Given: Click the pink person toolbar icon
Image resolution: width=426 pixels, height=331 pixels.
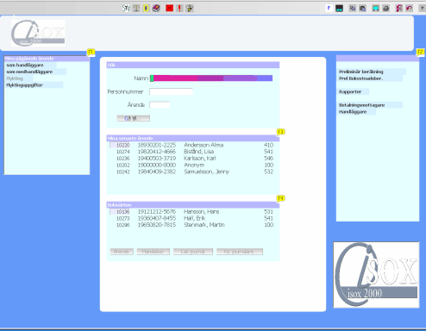Looking at the screenshot, I should pos(399,9).
